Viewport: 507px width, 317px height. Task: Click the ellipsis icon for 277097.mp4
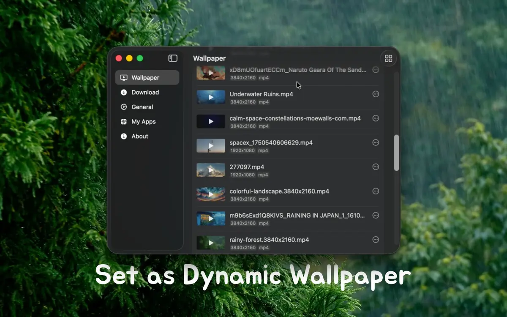coord(376,167)
